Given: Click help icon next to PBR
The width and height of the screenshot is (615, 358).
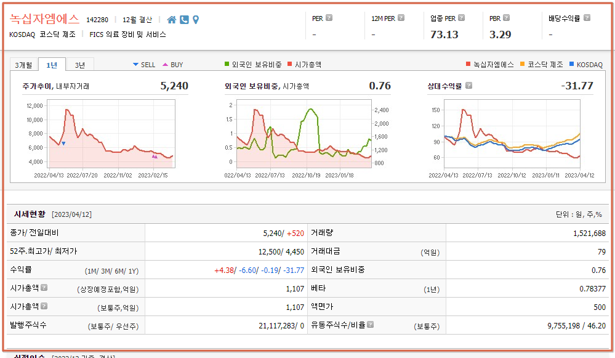Looking at the screenshot, I should [x=507, y=18].
